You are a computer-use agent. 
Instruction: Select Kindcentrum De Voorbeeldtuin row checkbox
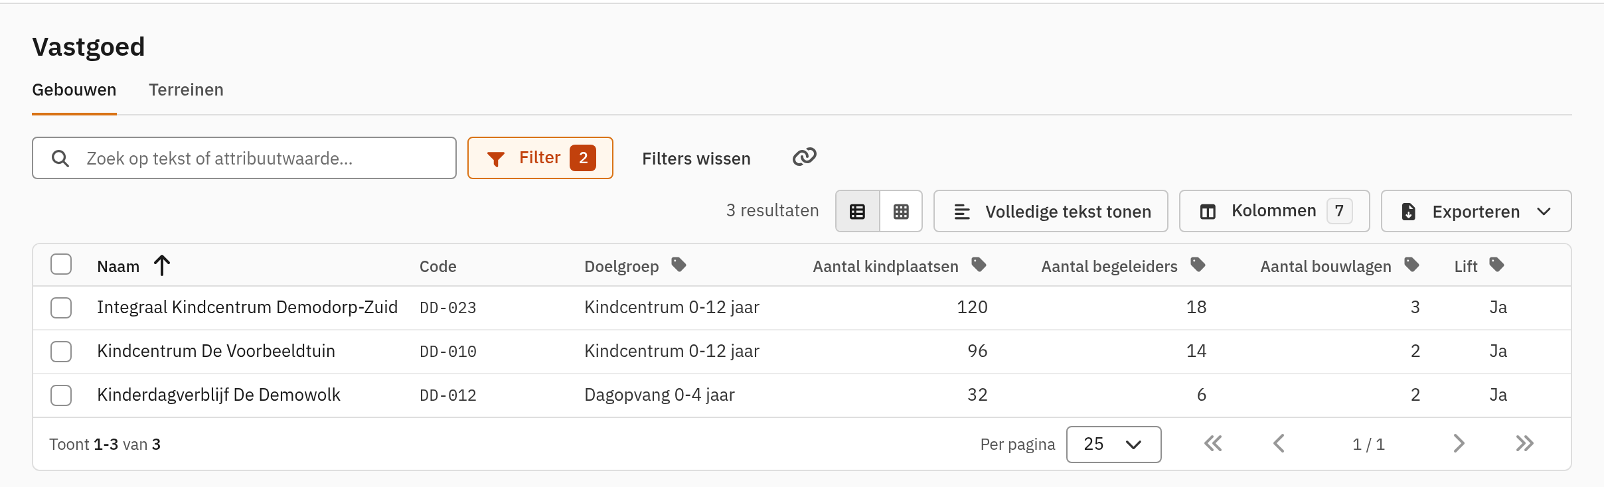(x=61, y=352)
